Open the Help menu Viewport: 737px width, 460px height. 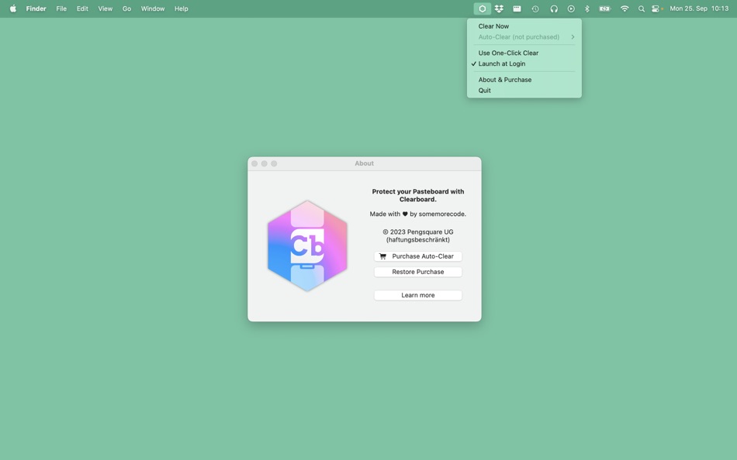[182, 9]
